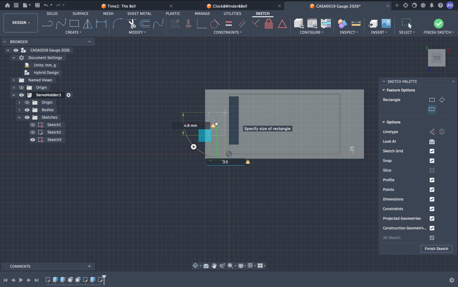Select center rectangle type in Sketch Palette
The image size is (458, 287).
point(432,109)
